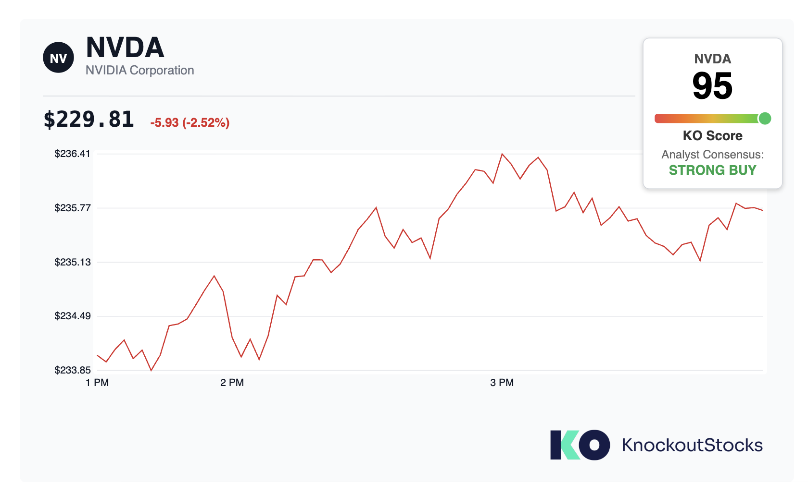
Task: Click the red-to-green KO Score gradient bar
Action: coord(712,118)
